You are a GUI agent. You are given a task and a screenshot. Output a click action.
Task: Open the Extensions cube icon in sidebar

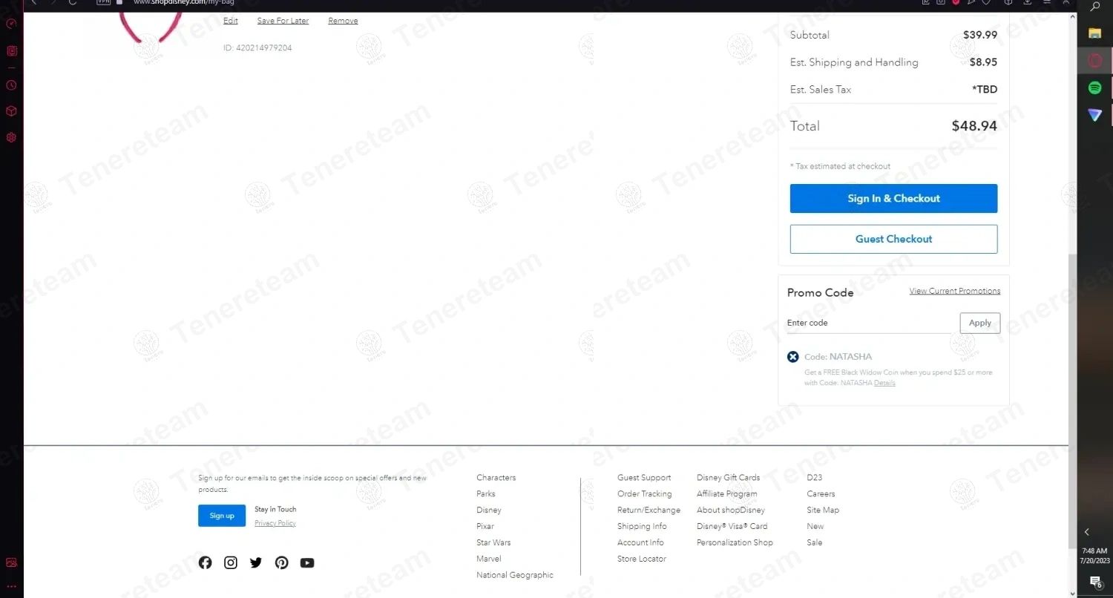tap(11, 111)
